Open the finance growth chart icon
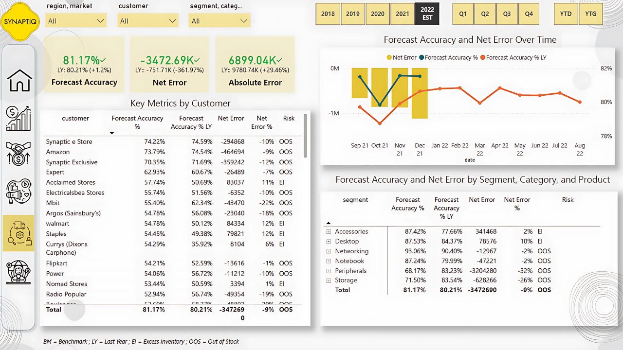 [x=19, y=119]
